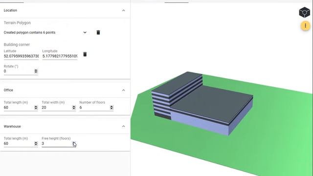Edit the Latitude field
This screenshot has height=176, width=313.
21,56
